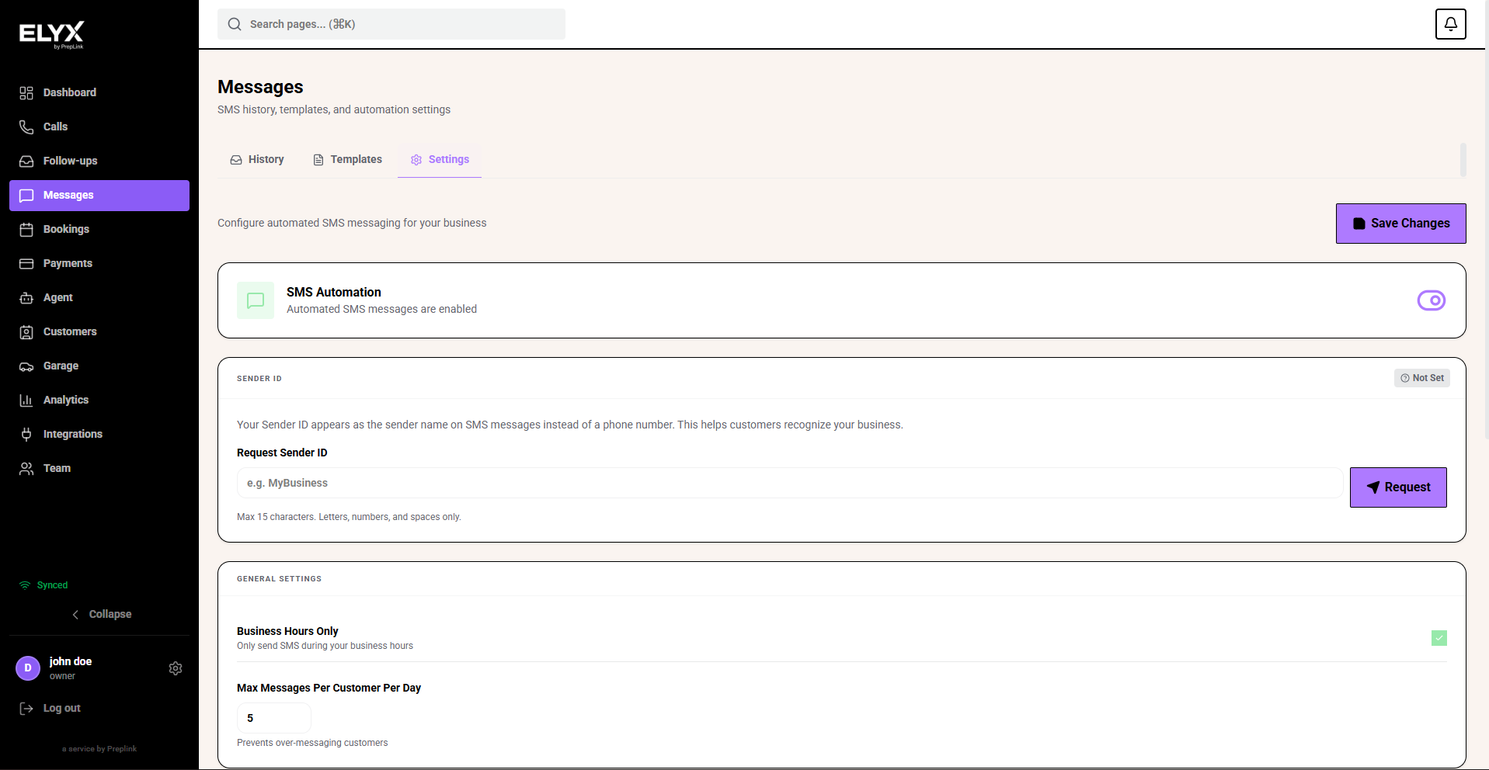Screen dimensions: 1489x770
Task: Switch to the Templates tab
Action: (347, 160)
